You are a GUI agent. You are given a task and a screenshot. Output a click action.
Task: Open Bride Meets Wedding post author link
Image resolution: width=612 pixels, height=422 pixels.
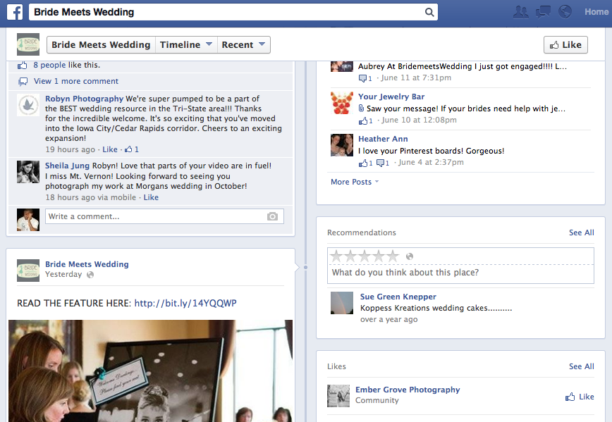[87, 264]
